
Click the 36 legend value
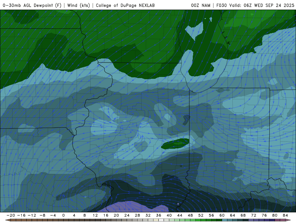pos(159,215)
